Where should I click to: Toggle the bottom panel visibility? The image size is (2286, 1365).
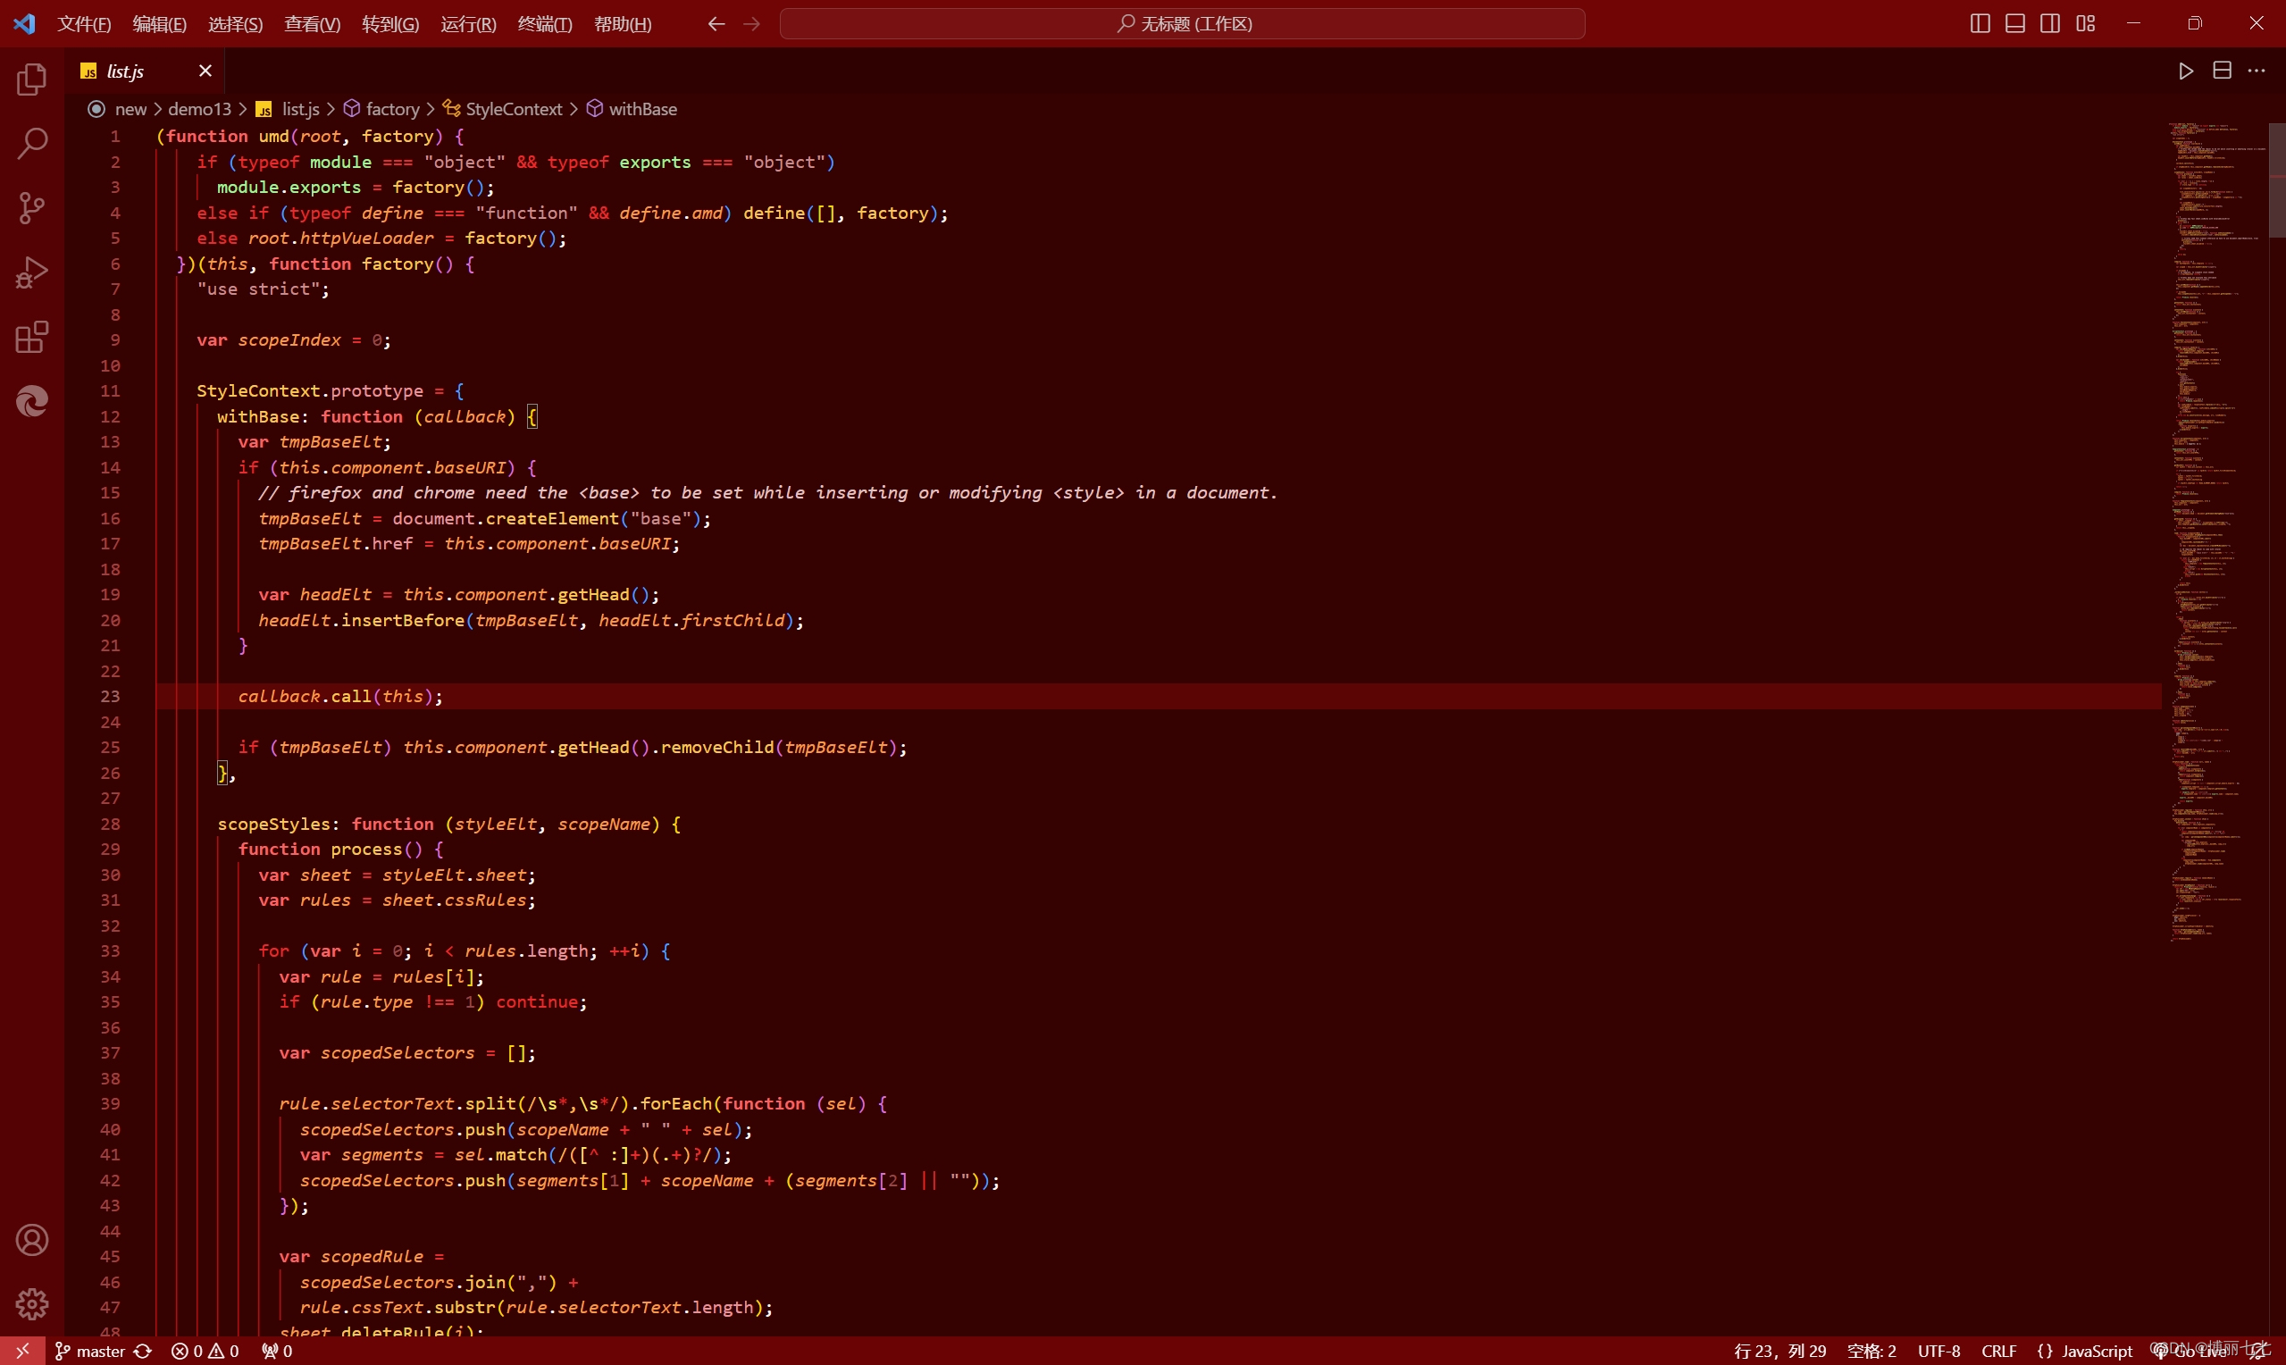click(2014, 24)
